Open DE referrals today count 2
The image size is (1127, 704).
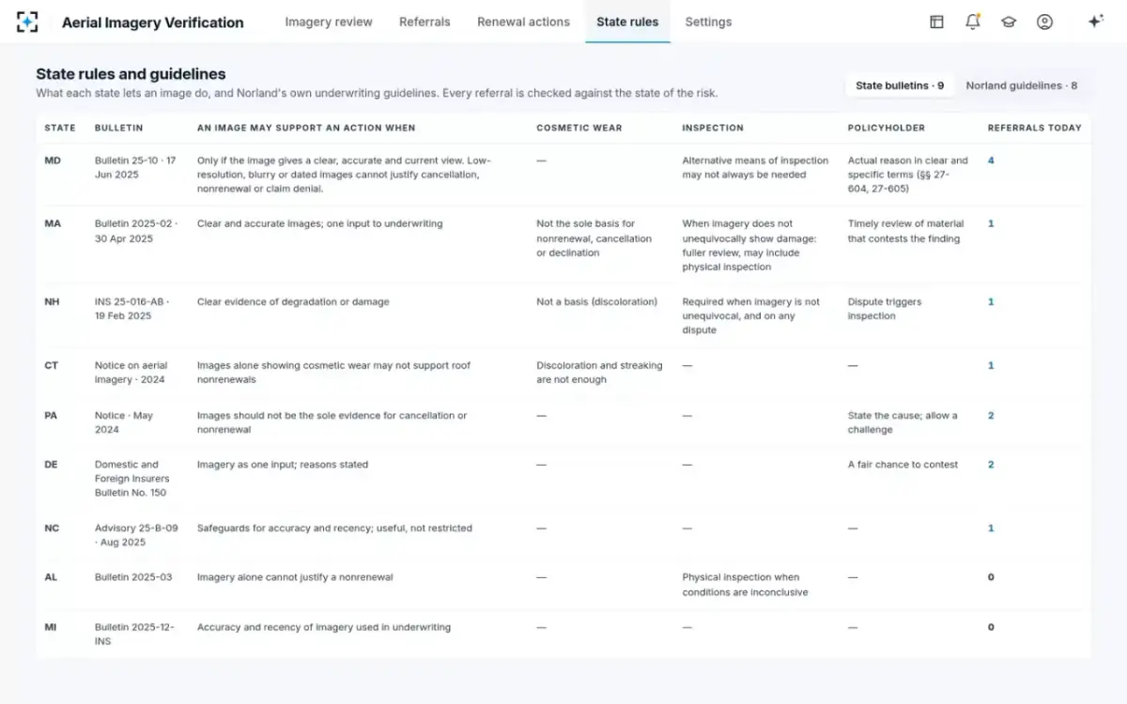[x=991, y=465]
